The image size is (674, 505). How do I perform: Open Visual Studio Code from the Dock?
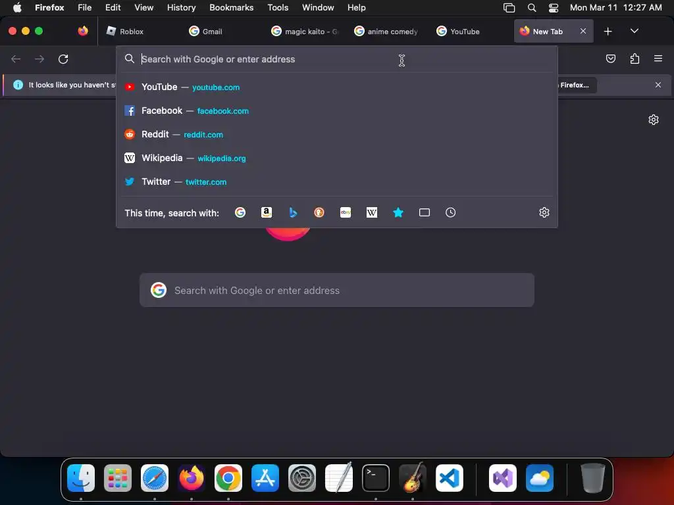(x=450, y=477)
